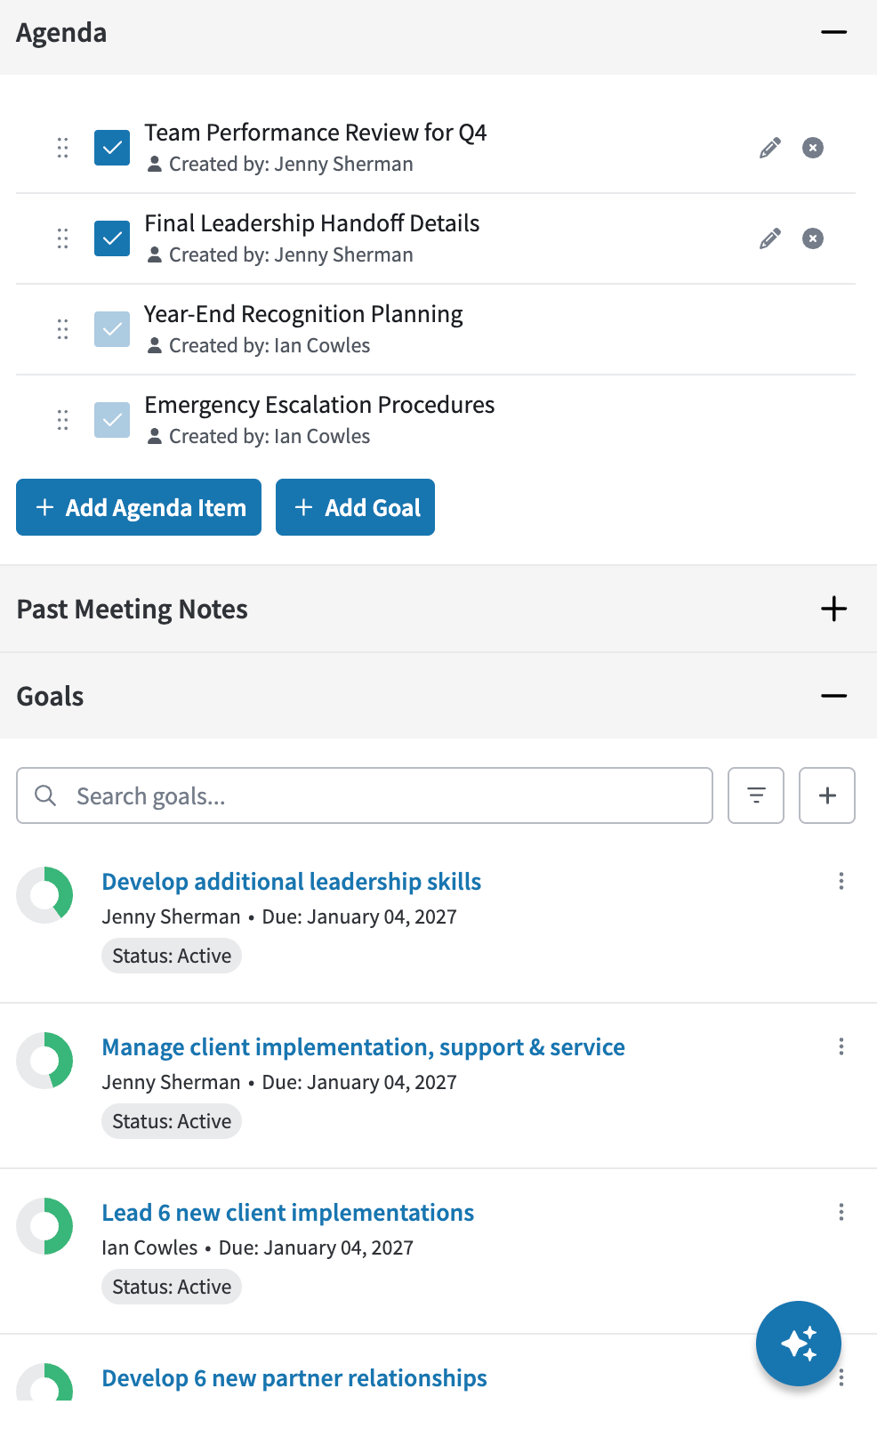Viewport: 877px width, 1429px height.
Task: Grab drag handle of Year-End Recognition Planning
Action: click(x=62, y=329)
